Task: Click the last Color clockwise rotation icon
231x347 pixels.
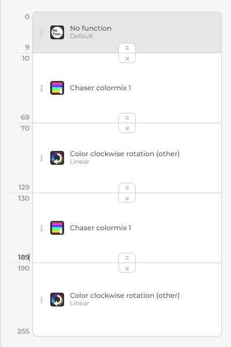Action: [57, 300]
